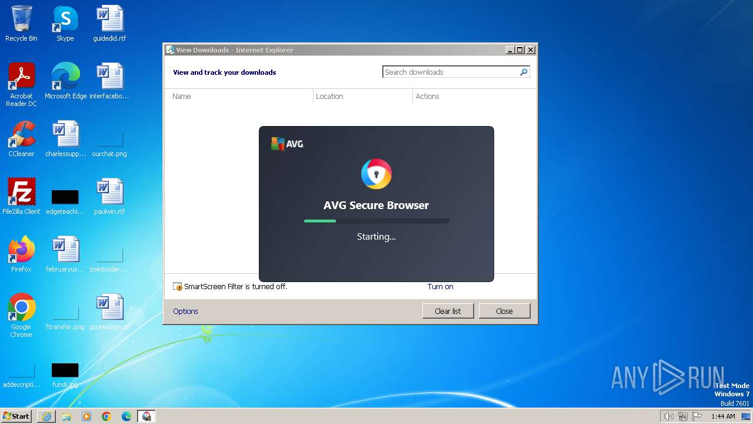753x424 pixels.
Task: Sort downloads by Location column header
Action: 363,96
